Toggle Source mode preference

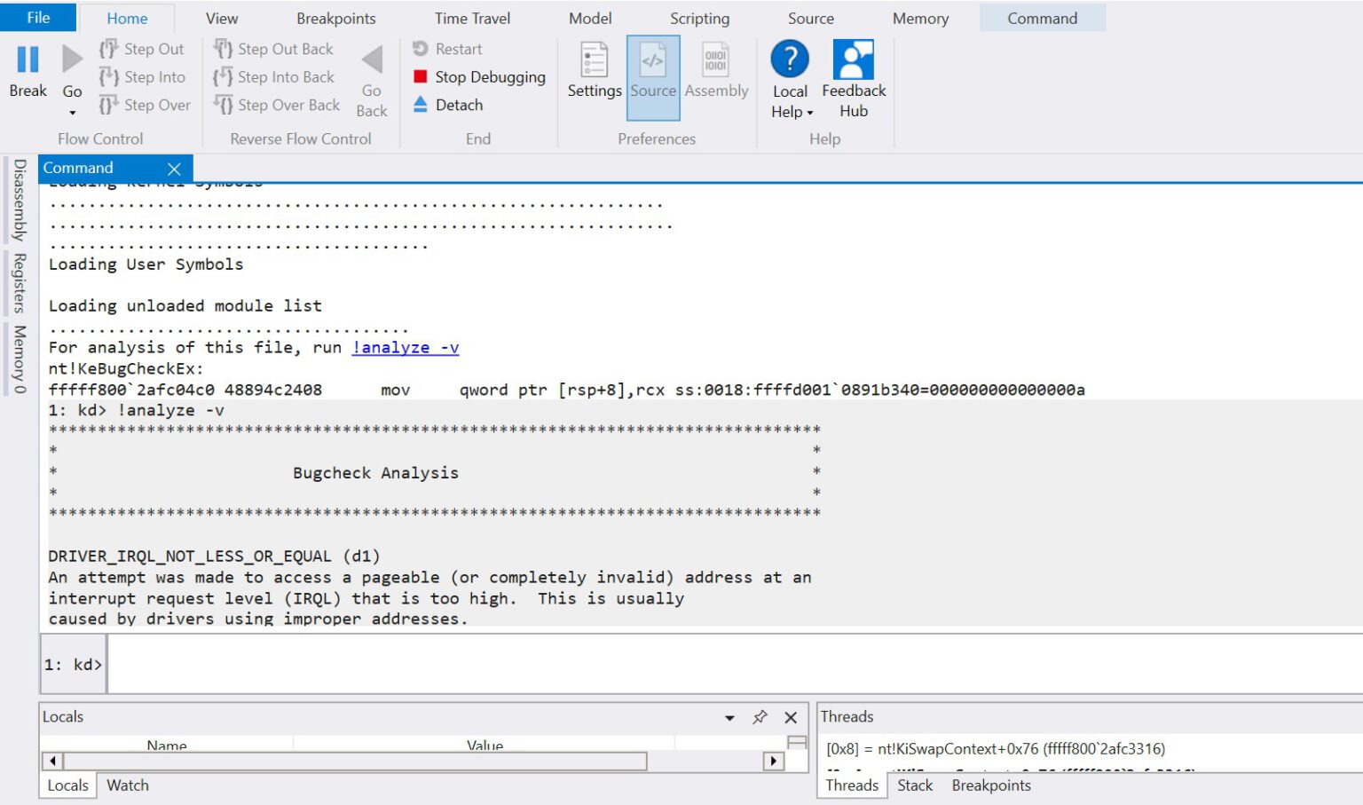point(653,78)
